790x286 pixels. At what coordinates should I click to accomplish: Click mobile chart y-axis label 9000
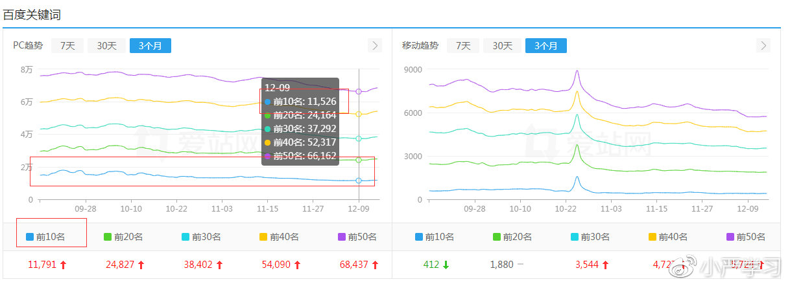413,70
